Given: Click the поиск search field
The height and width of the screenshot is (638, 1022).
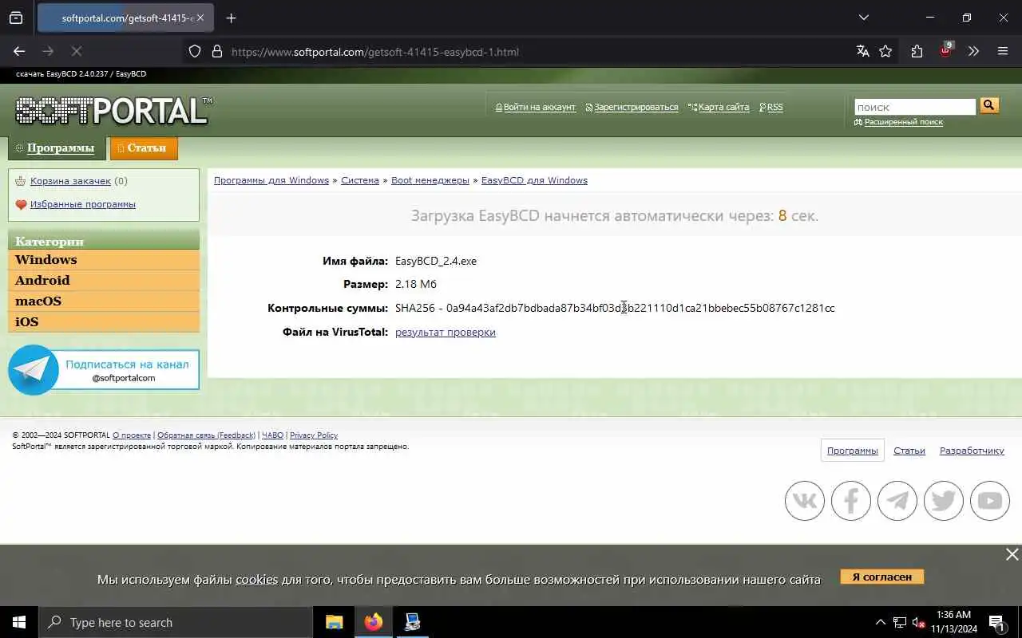Looking at the screenshot, I should [915, 107].
